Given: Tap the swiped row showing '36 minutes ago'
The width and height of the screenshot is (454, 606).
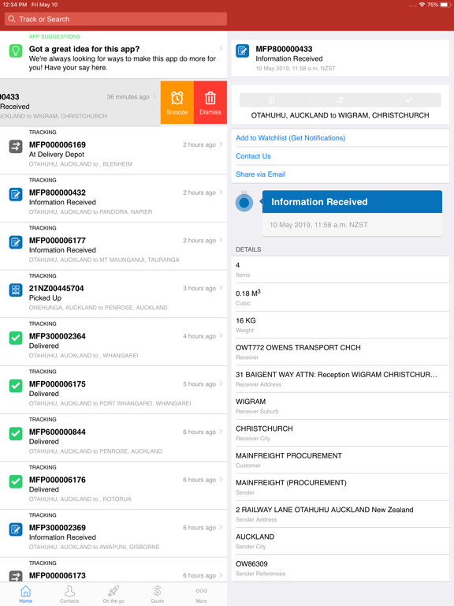Looking at the screenshot, I should point(80,103).
